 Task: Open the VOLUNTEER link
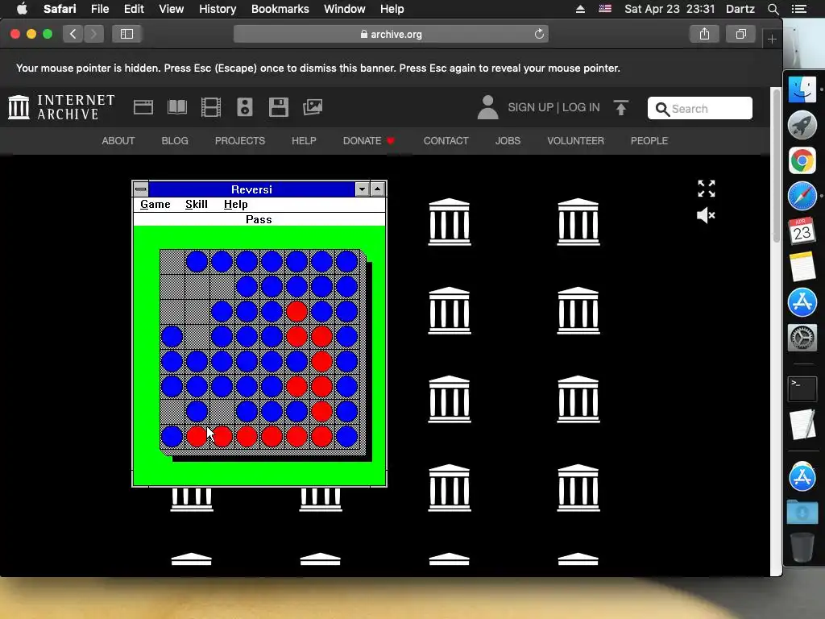[x=575, y=141]
